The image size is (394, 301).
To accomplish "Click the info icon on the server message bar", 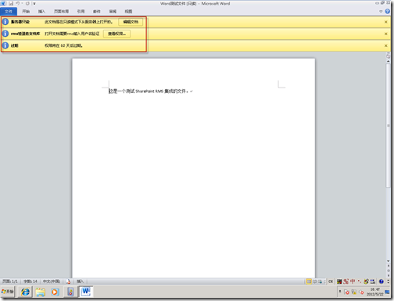I will tap(5, 22).
